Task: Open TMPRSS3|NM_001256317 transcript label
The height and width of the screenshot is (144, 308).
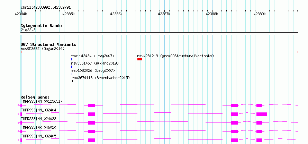Action: pos(42,101)
